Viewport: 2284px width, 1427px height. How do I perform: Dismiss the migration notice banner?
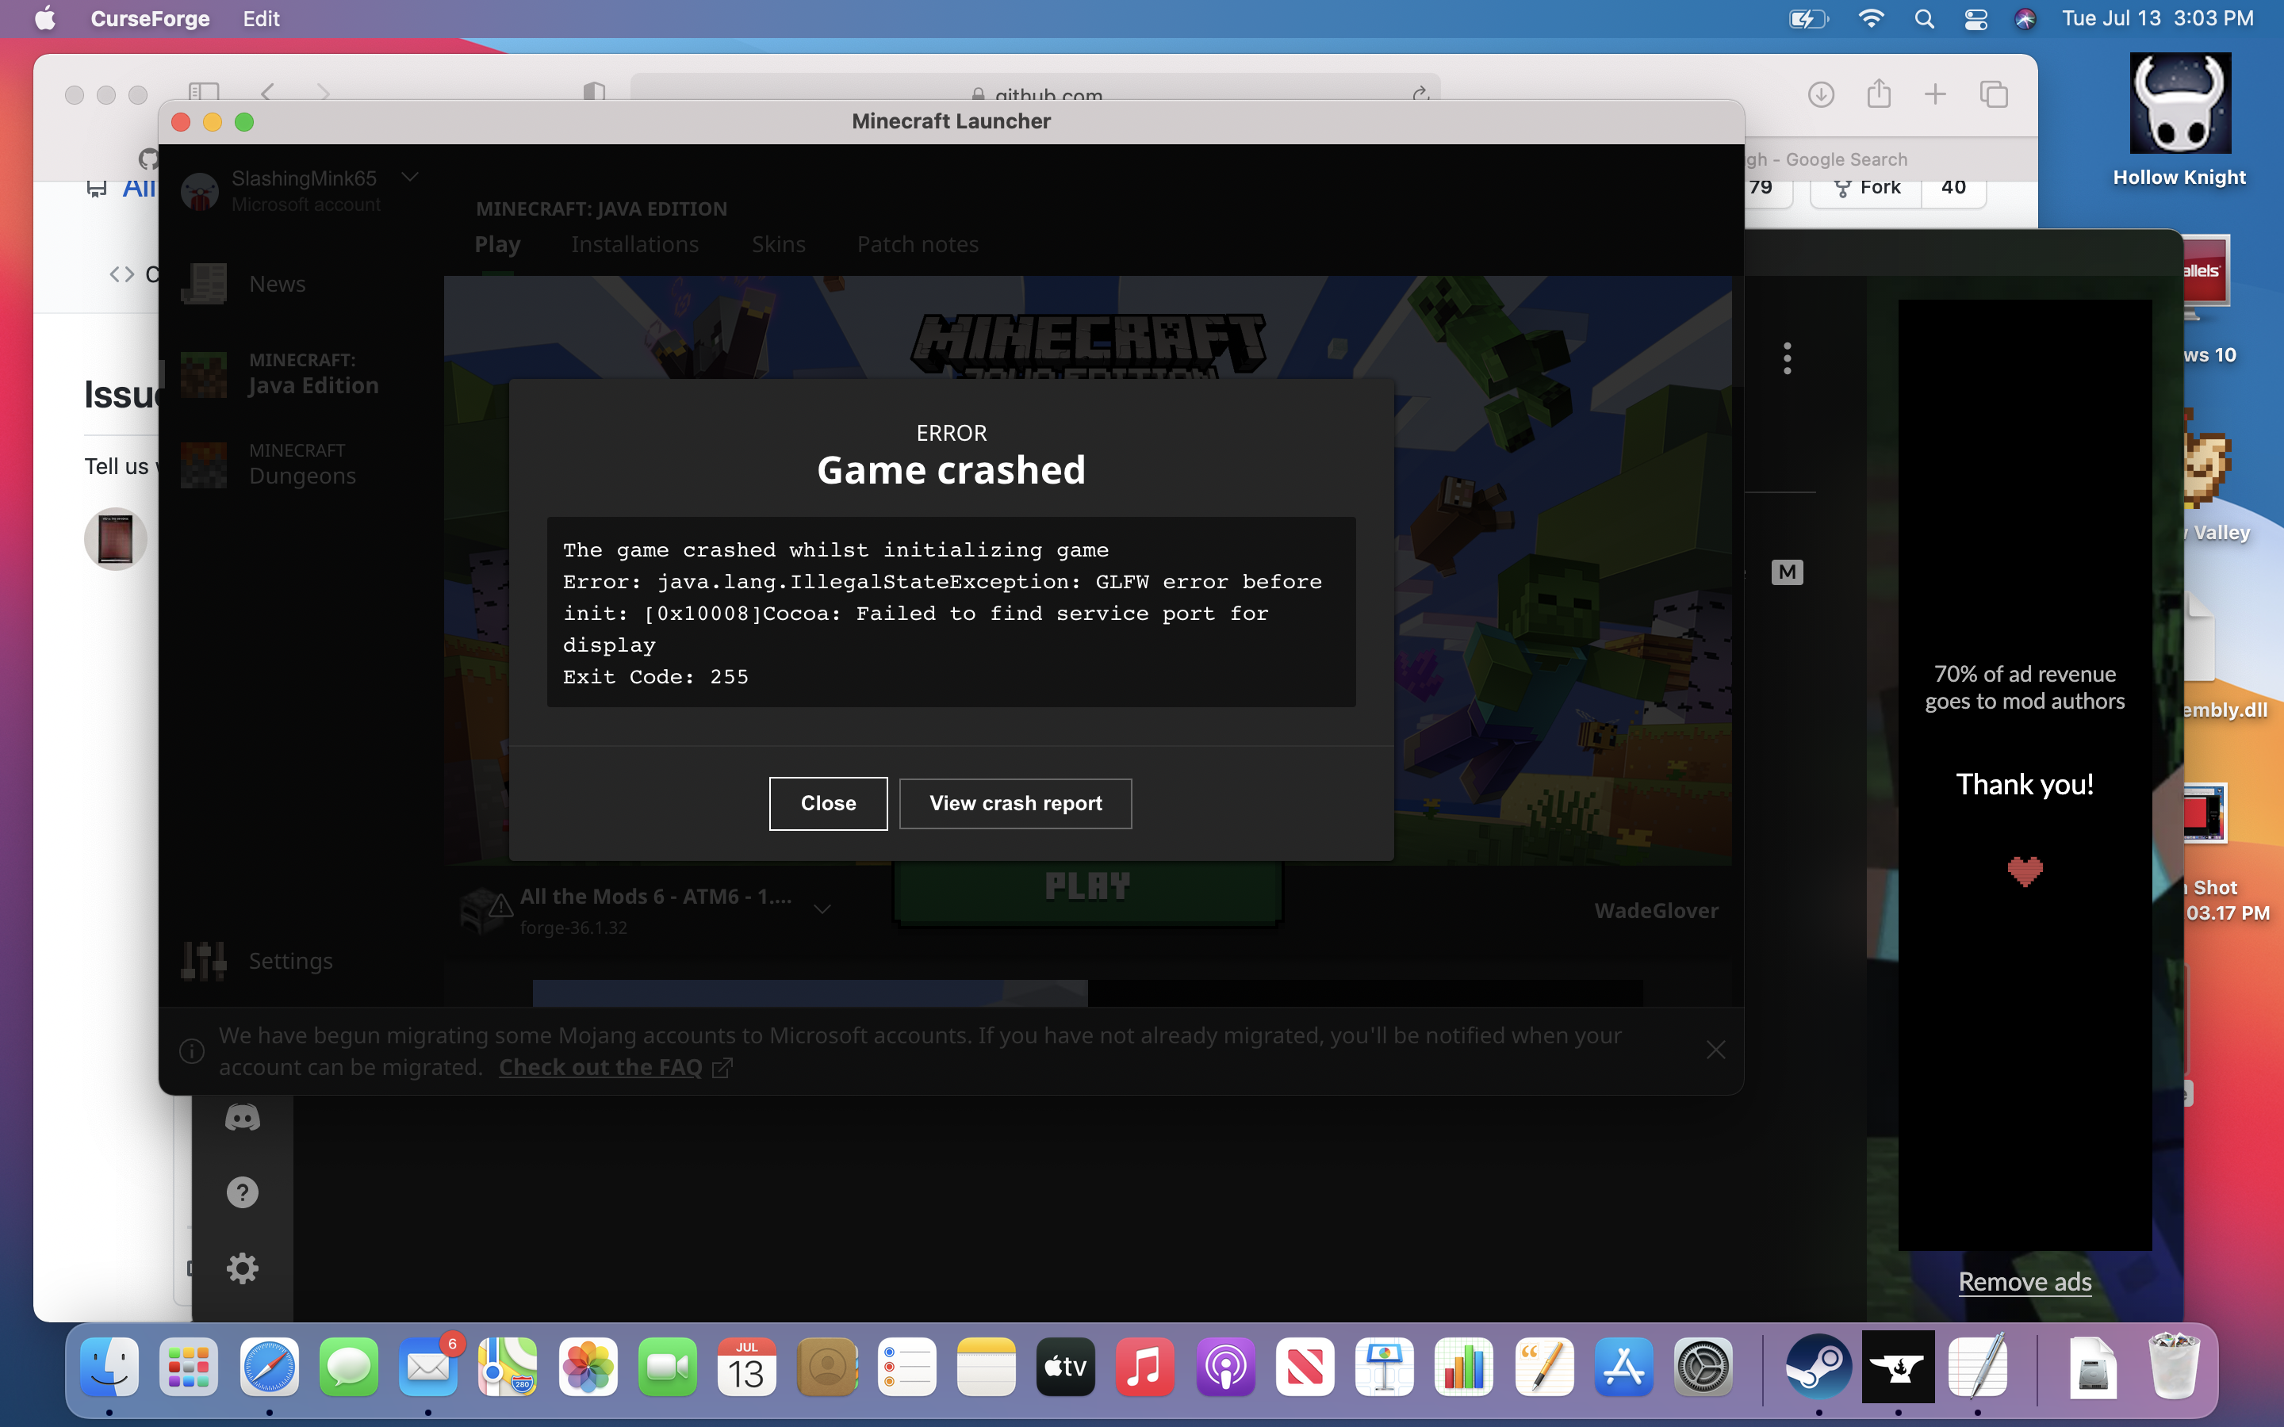[1716, 1050]
